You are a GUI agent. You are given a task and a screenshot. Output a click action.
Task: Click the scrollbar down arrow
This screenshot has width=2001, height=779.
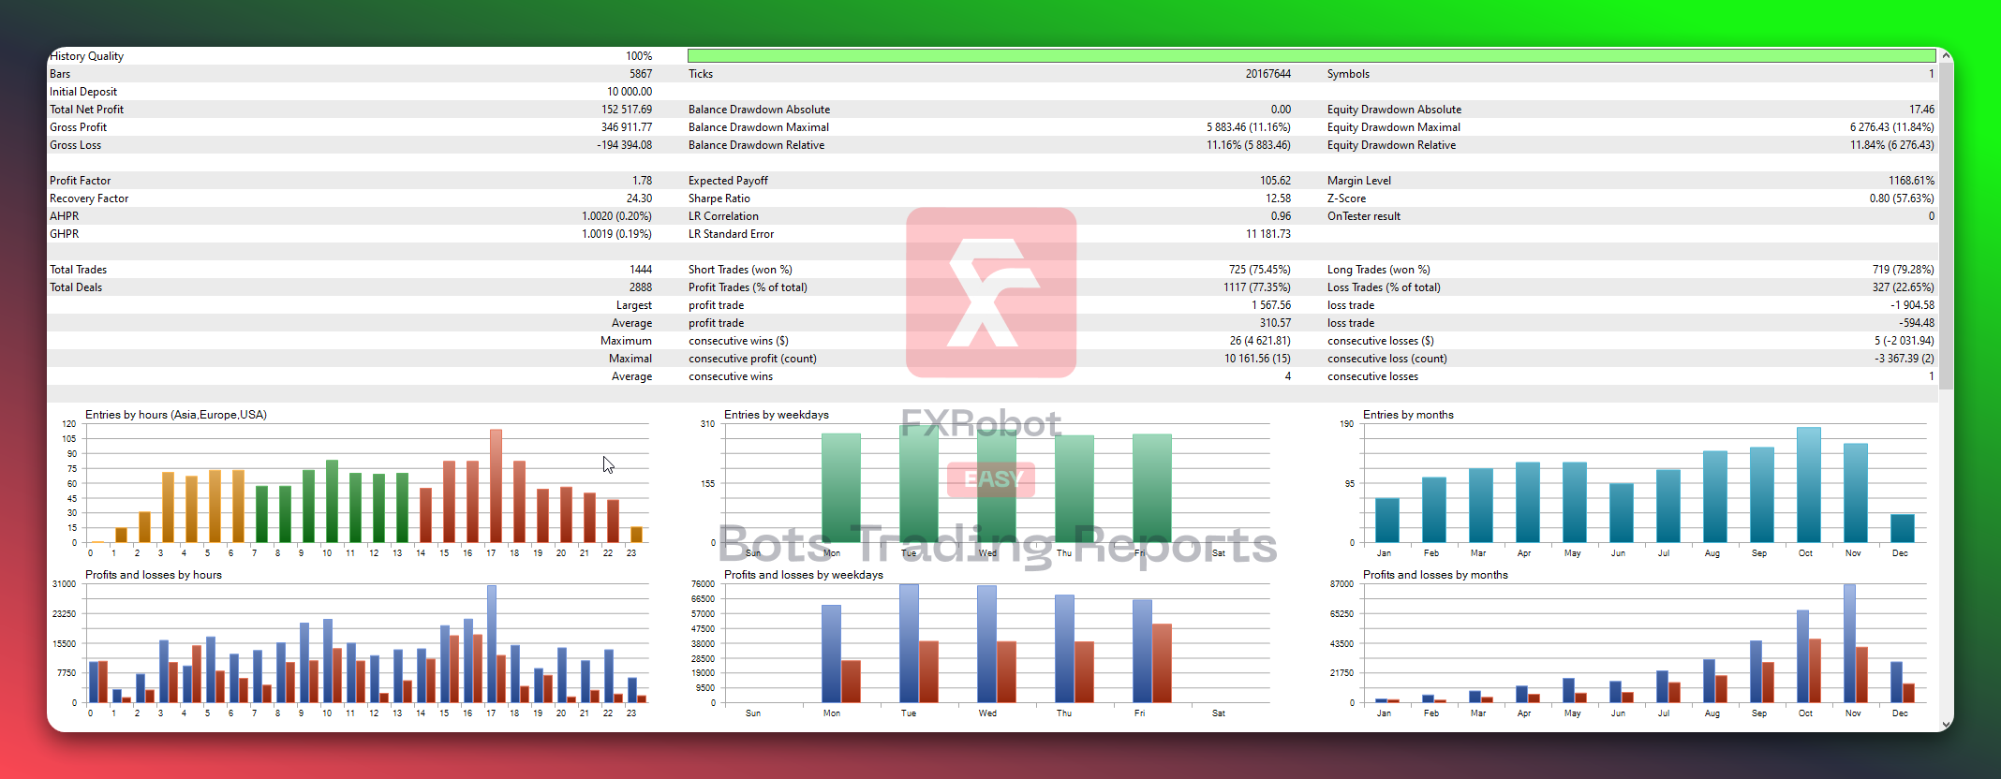point(1947,724)
